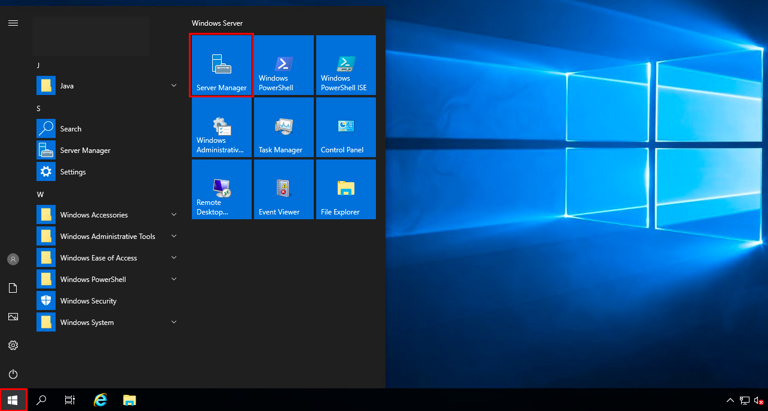
Task: Expand the Windows Accessories chevron
Action: pos(174,214)
